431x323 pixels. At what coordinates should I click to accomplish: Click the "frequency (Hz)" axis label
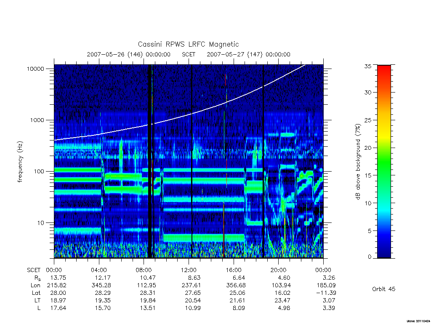20,161
